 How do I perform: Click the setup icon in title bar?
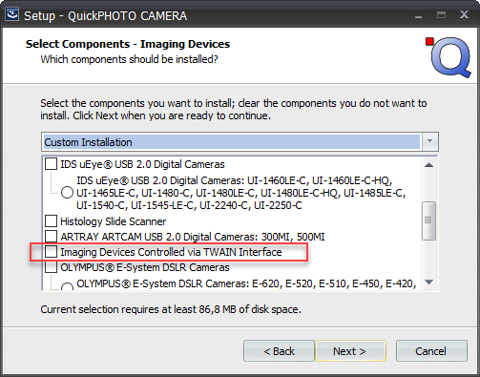12,14
